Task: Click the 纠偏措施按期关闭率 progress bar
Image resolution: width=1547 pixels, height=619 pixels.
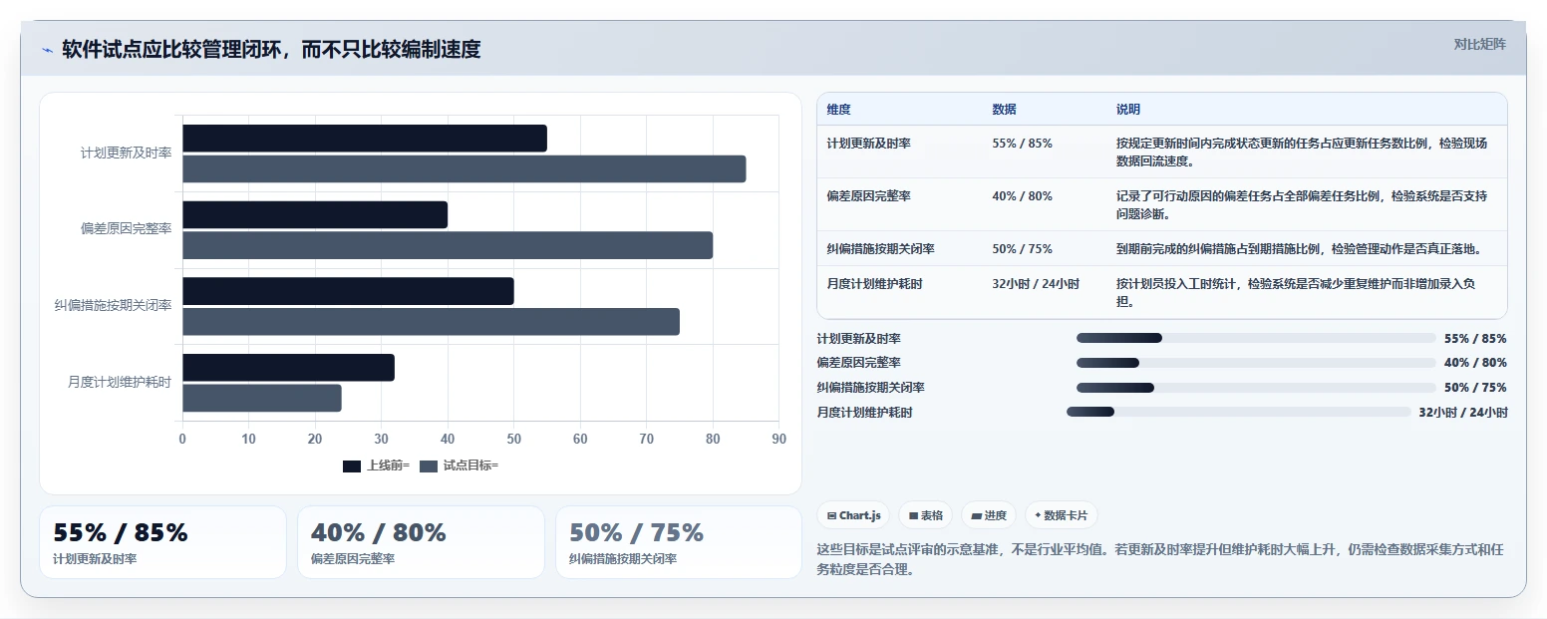Action: tap(1256, 388)
